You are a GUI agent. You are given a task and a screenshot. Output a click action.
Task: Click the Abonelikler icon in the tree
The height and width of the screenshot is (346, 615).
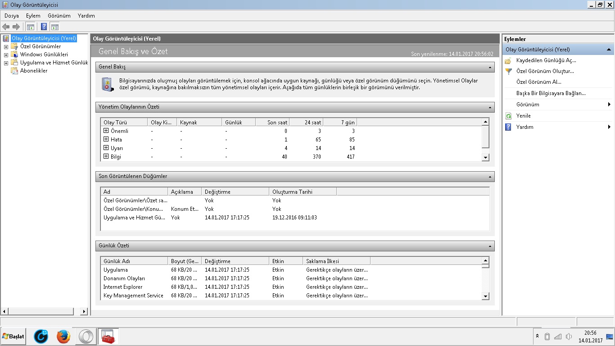14,71
